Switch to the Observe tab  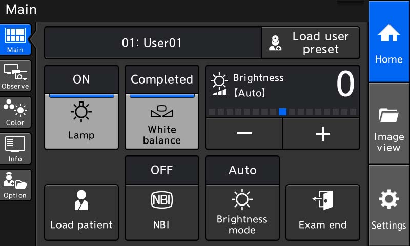click(x=15, y=76)
